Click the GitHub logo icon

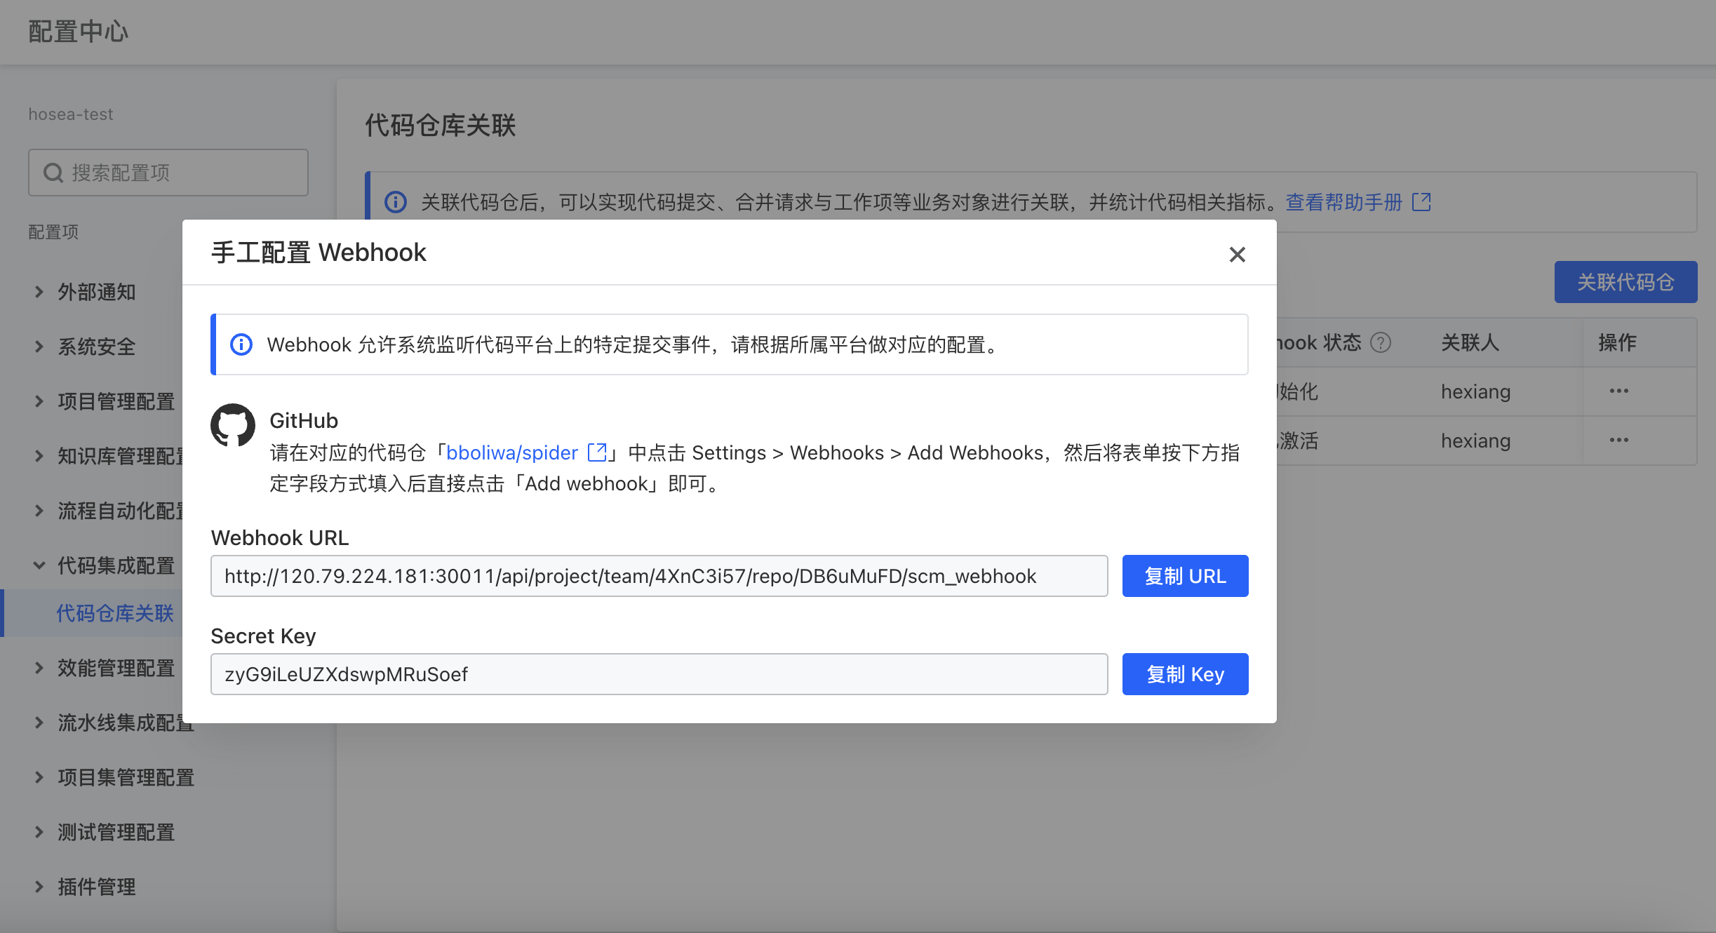[x=233, y=424]
